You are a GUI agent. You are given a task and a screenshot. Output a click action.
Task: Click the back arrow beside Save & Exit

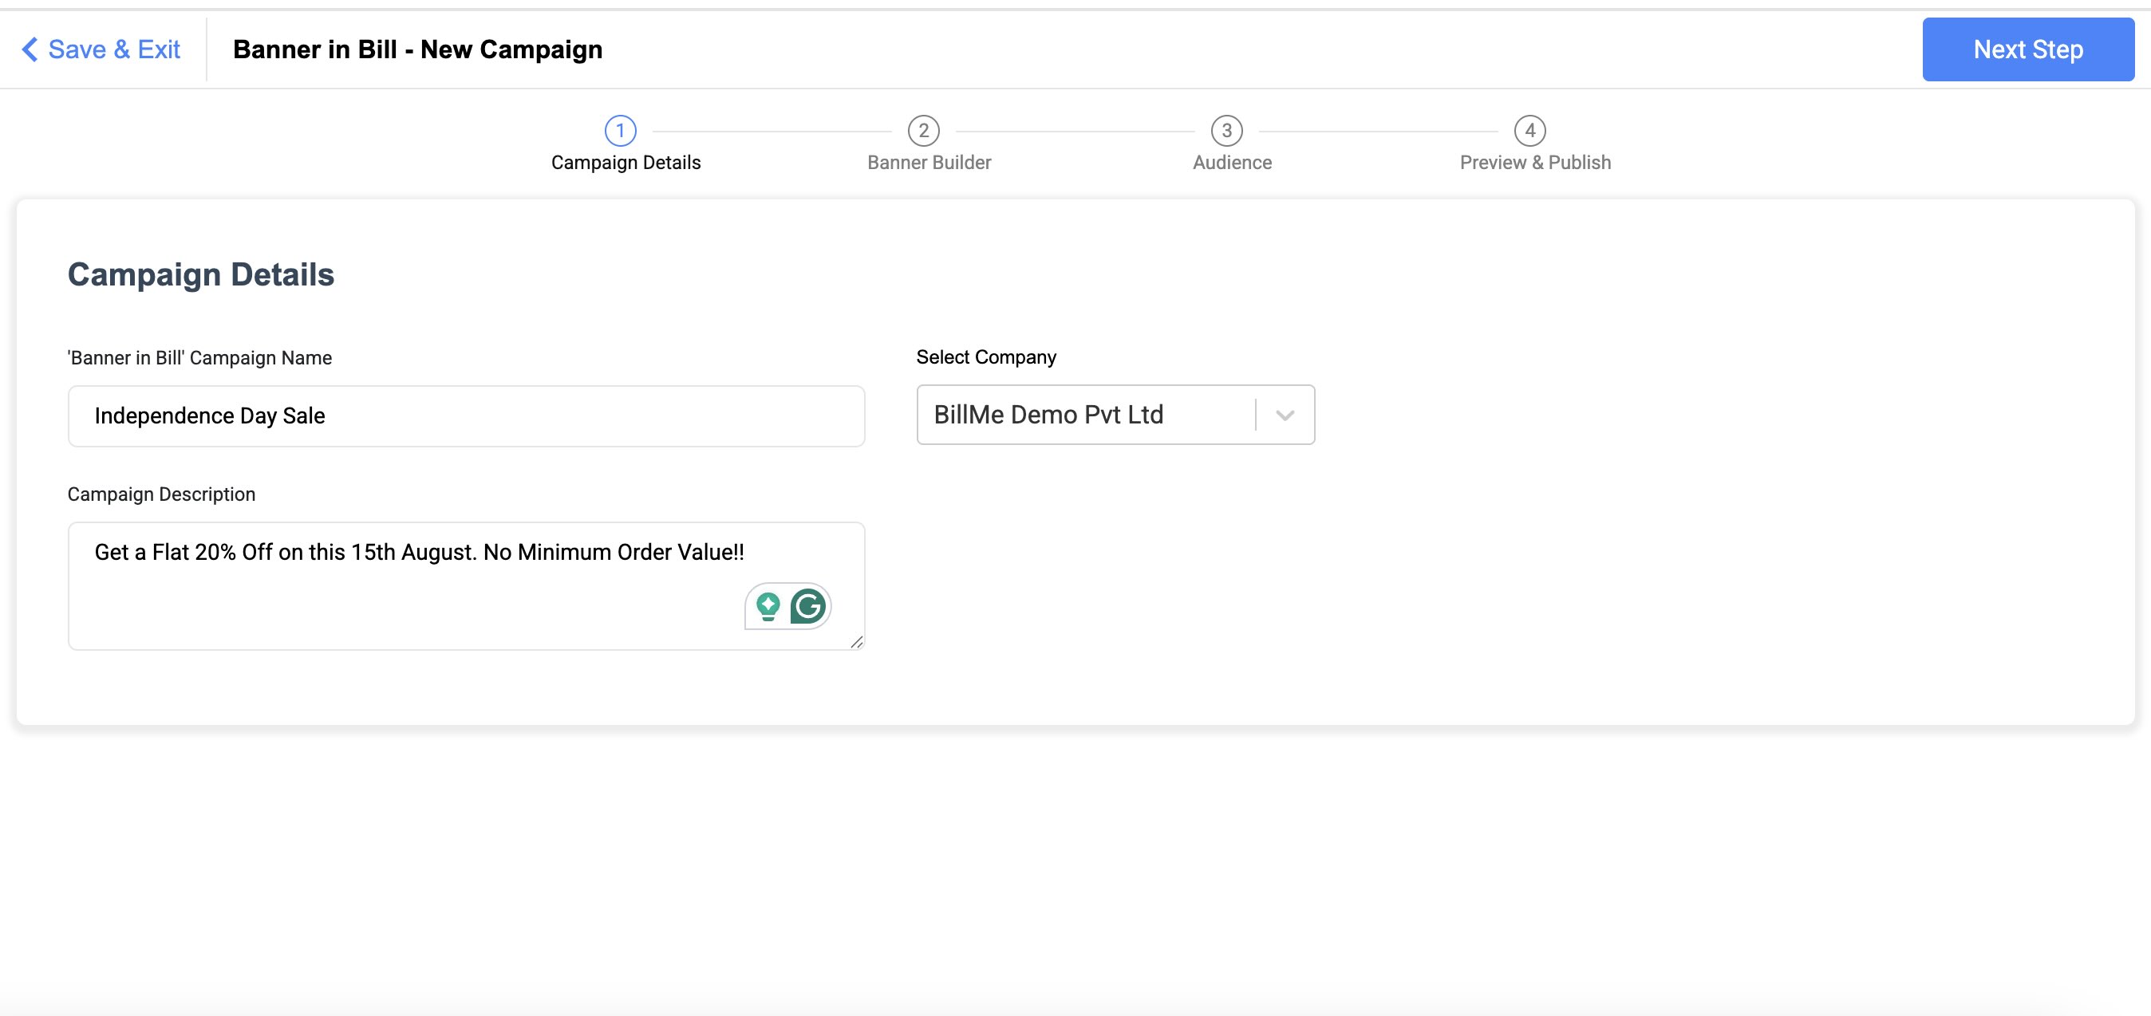tap(28, 49)
